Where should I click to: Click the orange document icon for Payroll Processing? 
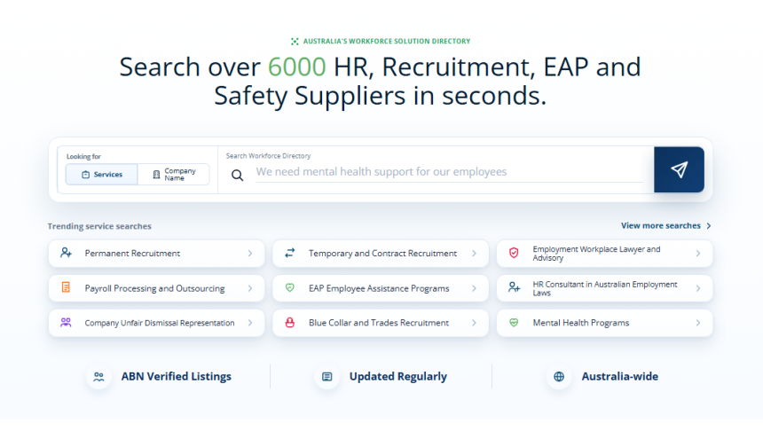(x=67, y=287)
